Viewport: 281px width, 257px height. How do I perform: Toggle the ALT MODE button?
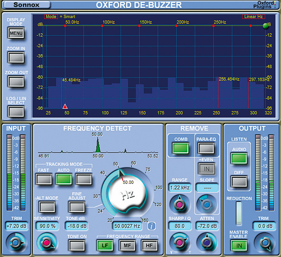(47, 207)
